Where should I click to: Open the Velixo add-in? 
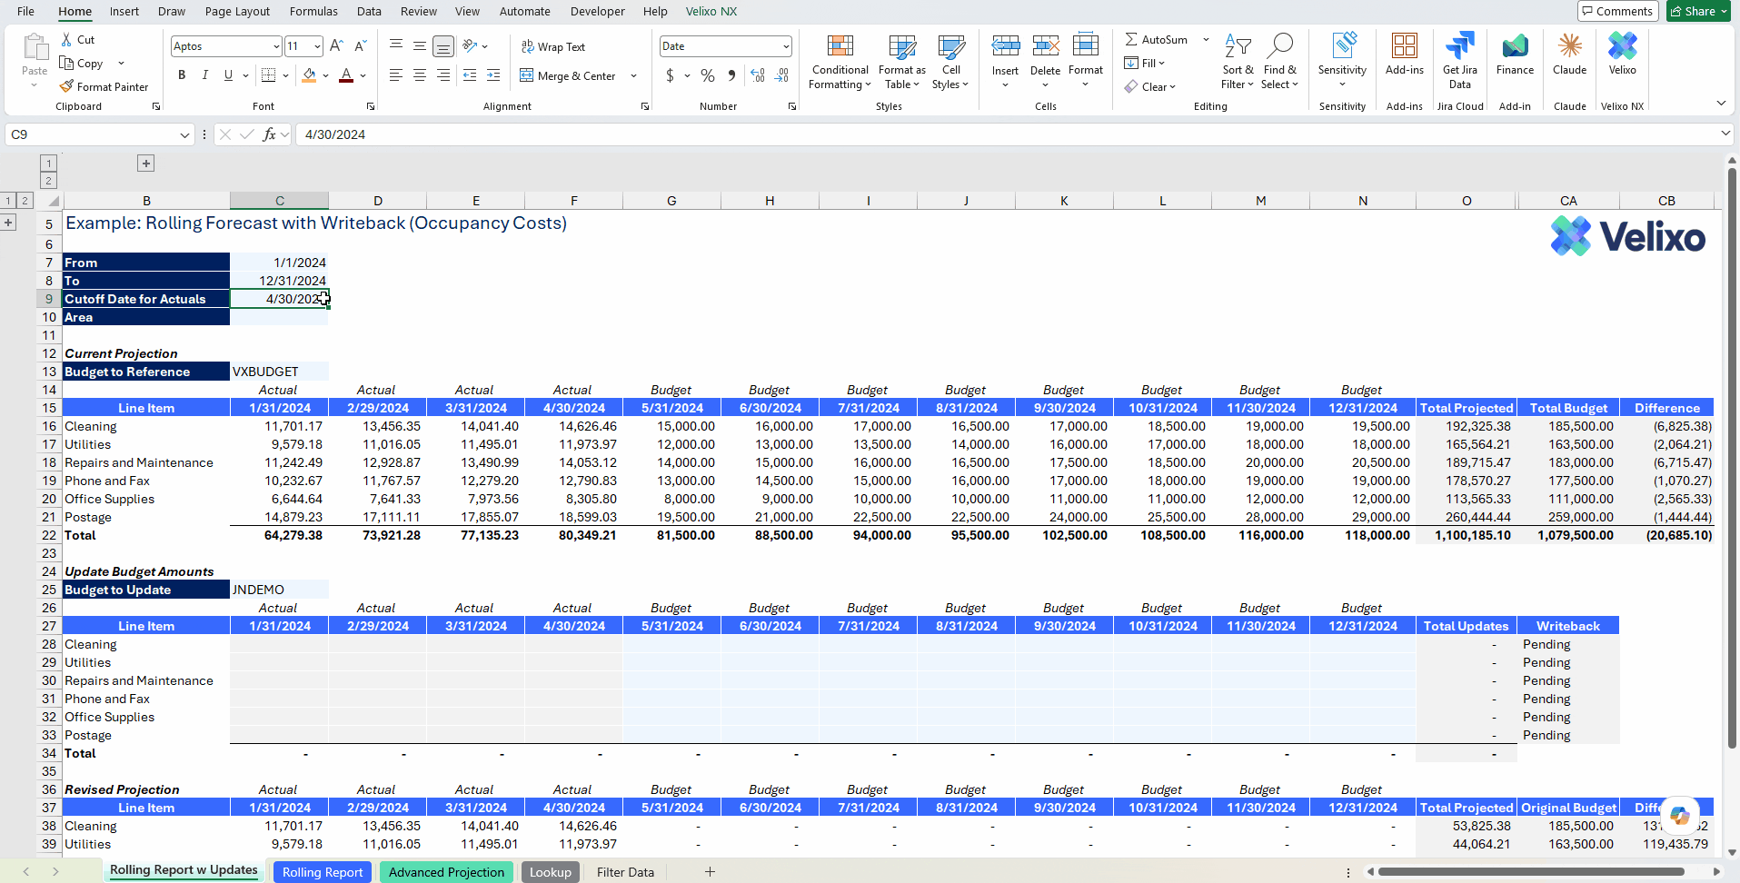pos(1622,55)
